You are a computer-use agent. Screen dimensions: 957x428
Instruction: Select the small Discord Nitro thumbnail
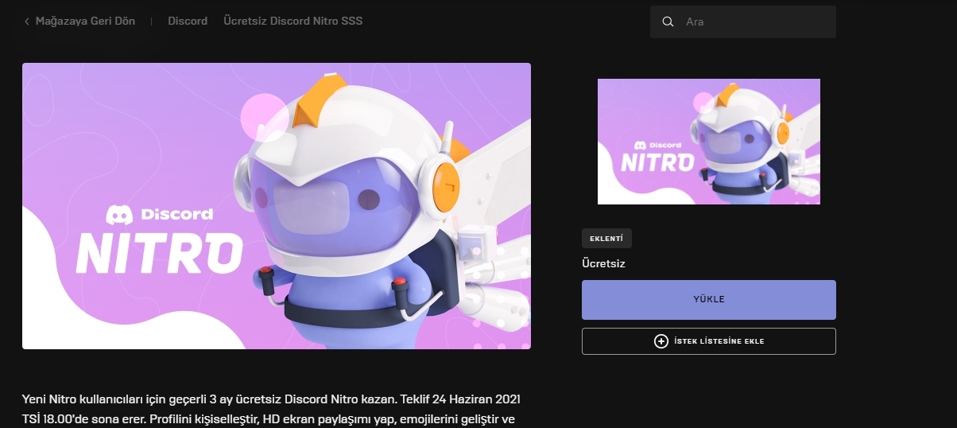[x=709, y=142]
